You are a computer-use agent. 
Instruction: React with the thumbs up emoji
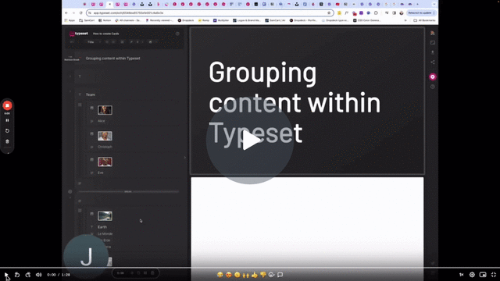click(x=255, y=275)
